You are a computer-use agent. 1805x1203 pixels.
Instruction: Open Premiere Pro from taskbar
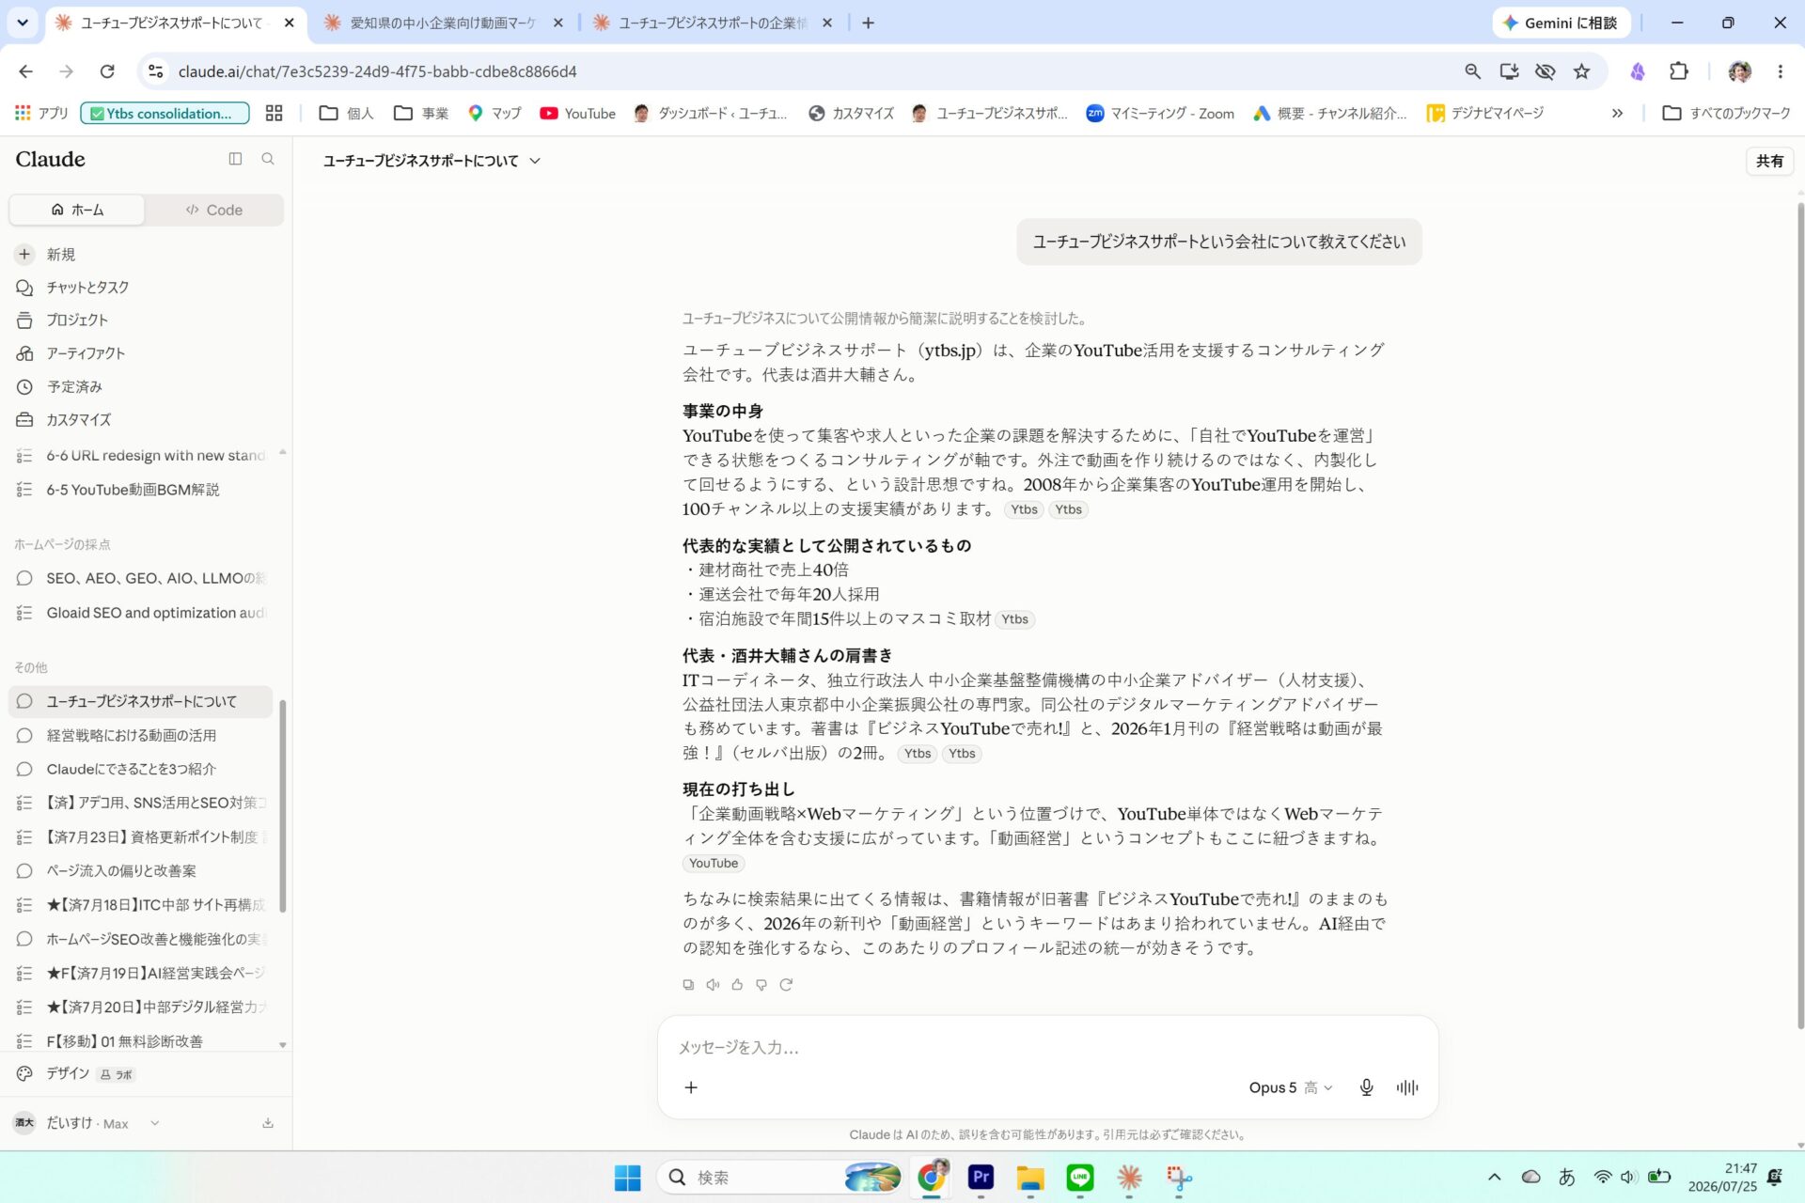(x=981, y=1177)
